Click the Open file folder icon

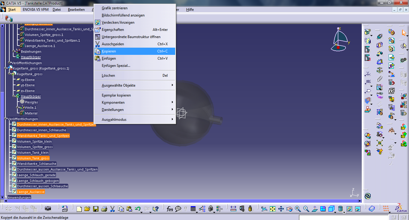tap(87, 209)
